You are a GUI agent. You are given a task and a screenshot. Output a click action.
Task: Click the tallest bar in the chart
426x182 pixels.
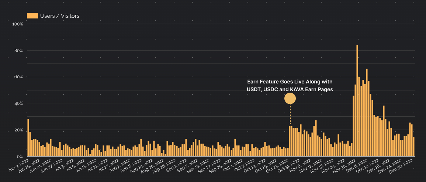[x=357, y=100]
